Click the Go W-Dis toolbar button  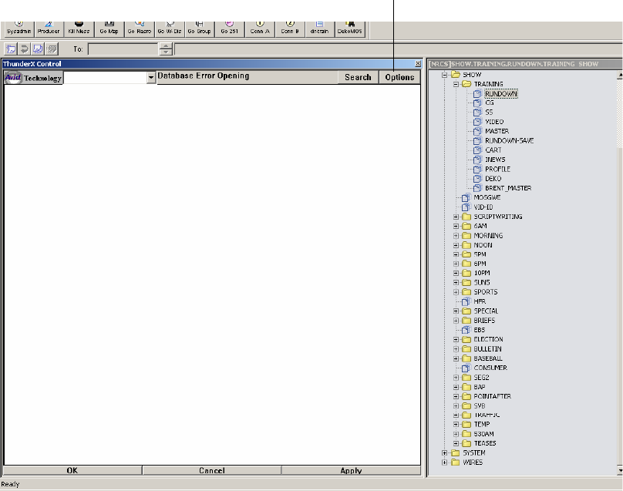170,29
